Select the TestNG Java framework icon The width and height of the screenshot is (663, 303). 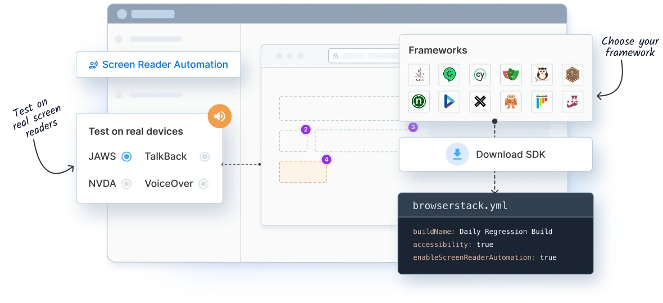point(419,75)
